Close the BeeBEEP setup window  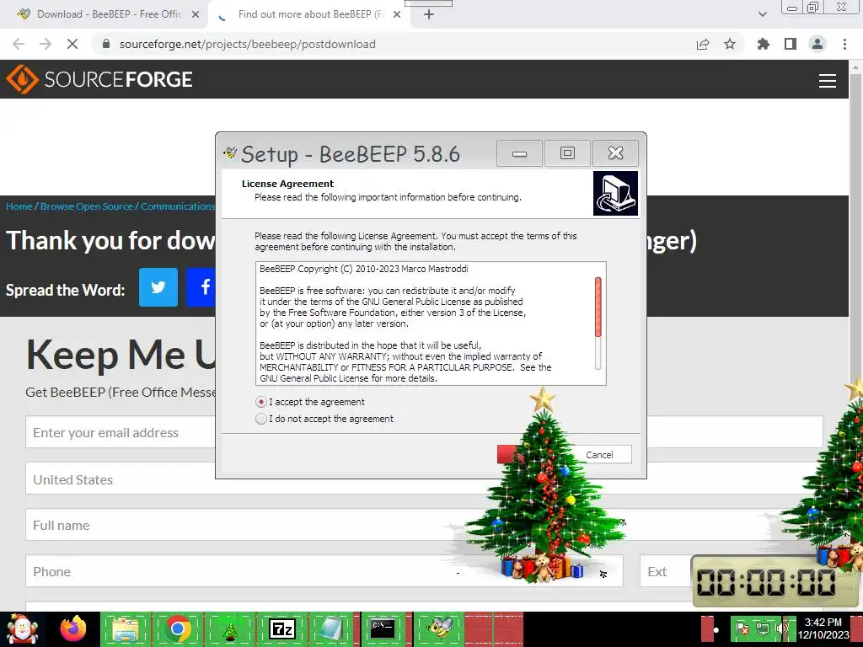point(615,153)
